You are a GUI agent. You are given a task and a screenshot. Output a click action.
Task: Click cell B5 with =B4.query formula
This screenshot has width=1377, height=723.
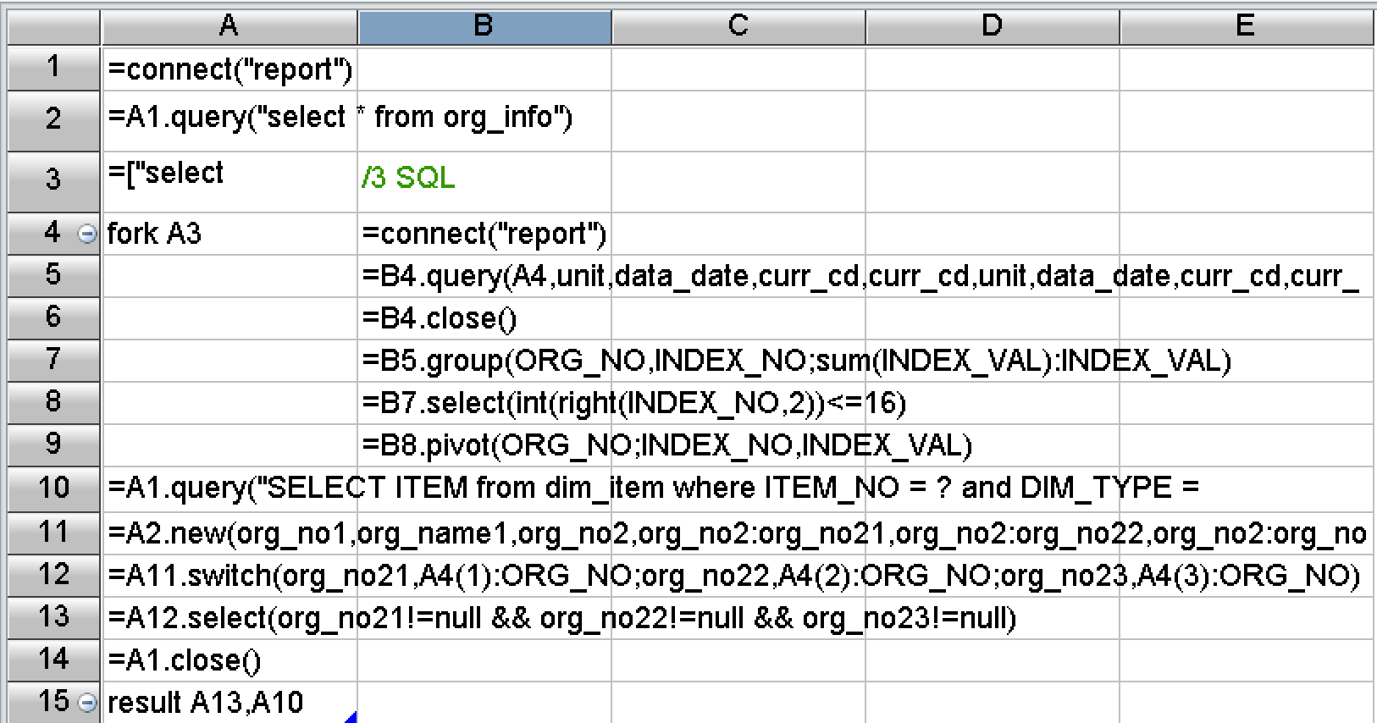484,276
